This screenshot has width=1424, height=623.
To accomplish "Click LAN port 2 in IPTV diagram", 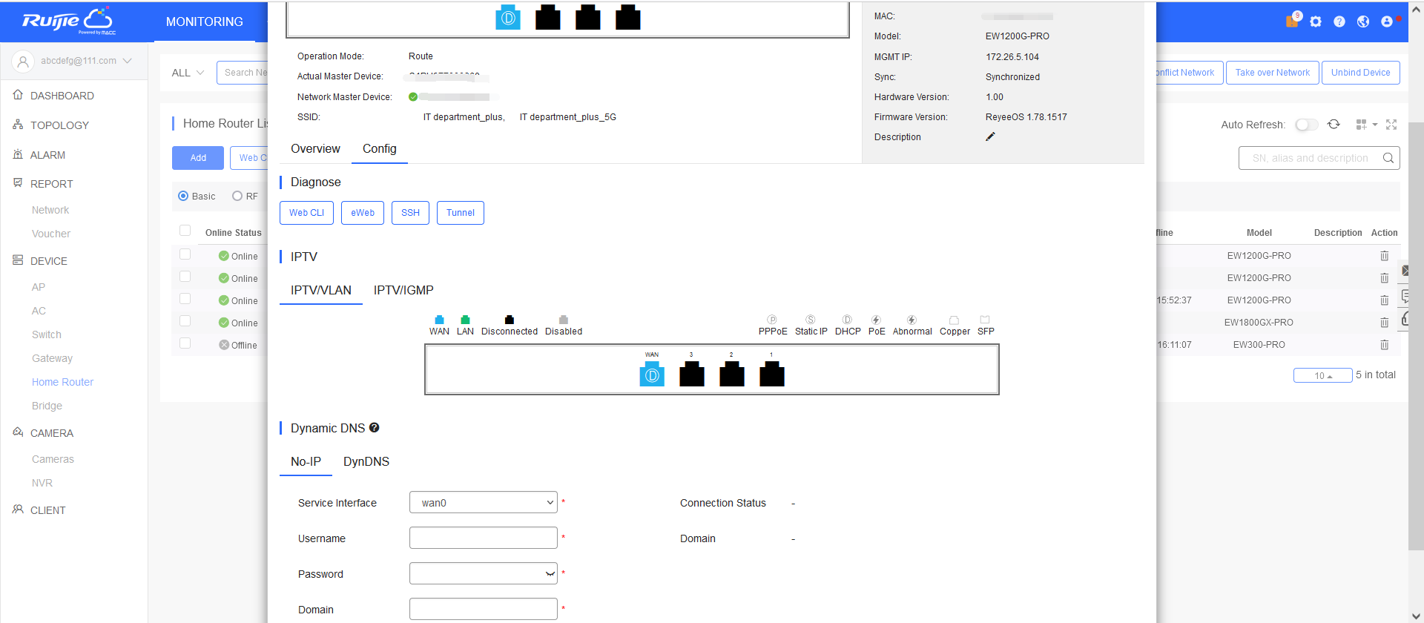I will pyautogui.click(x=732, y=375).
